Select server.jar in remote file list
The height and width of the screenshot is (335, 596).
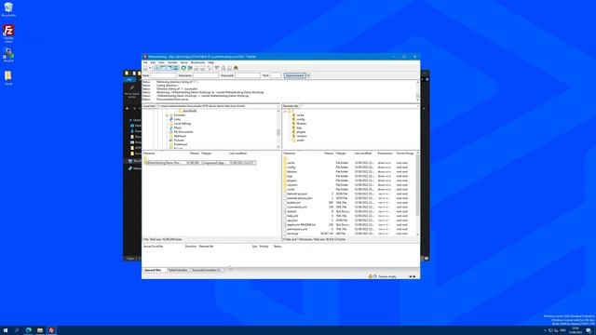292,234
